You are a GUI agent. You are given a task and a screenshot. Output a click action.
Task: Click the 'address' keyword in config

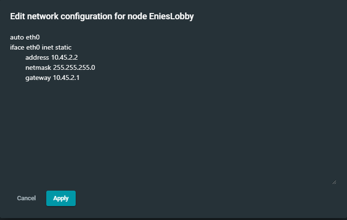[37, 57]
